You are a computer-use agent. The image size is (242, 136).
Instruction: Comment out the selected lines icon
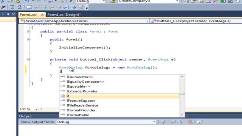12,7
